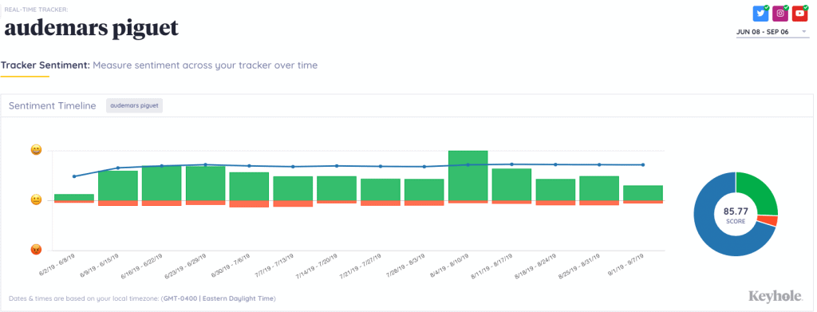This screenshot has width=817, height=312.
Task: Open the JUN 08 - SEP 06 date dropdown
Action: point(772,32)
